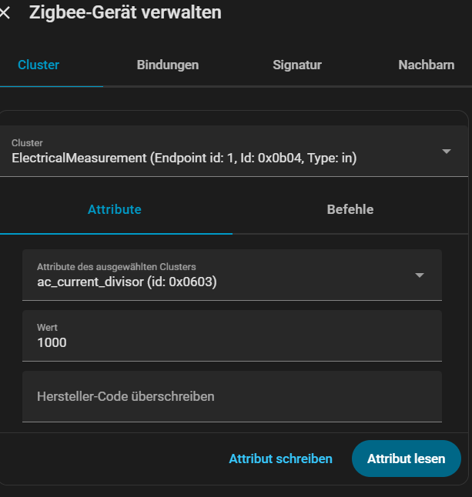
Task: Expand the Cluster dropdown arrow
Action: click(447, 152)
